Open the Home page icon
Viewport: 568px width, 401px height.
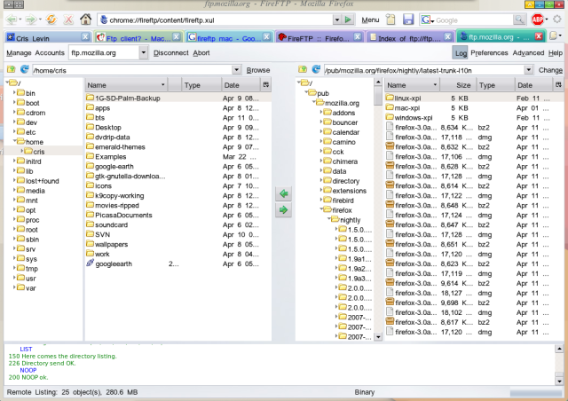pos(86,20)
